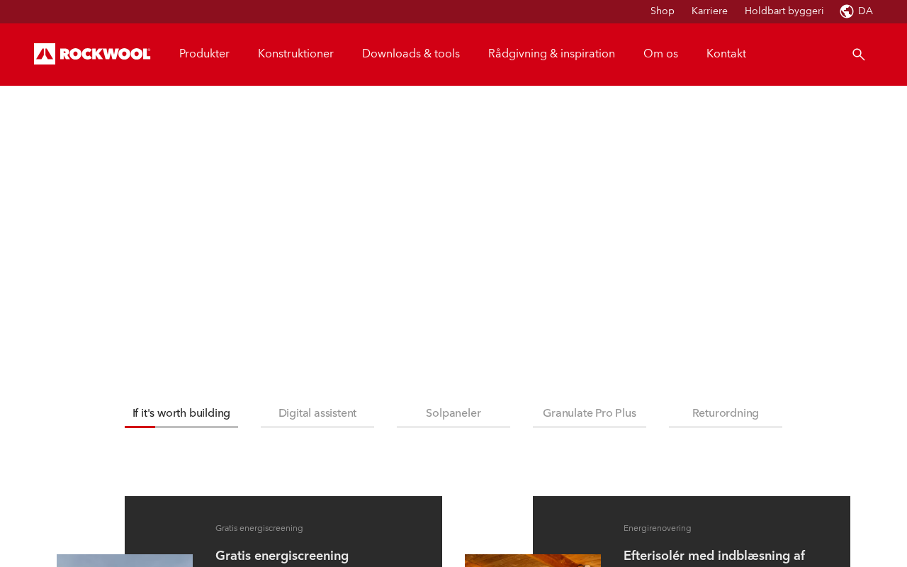Expand the Produkter menu
This screenshot has height=567, width=907.
tap(204, 54)
